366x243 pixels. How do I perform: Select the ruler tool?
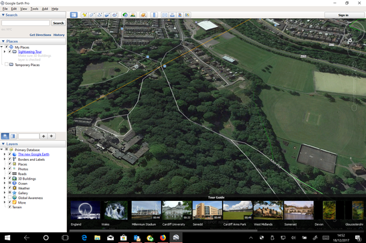[x=154, y=15]
